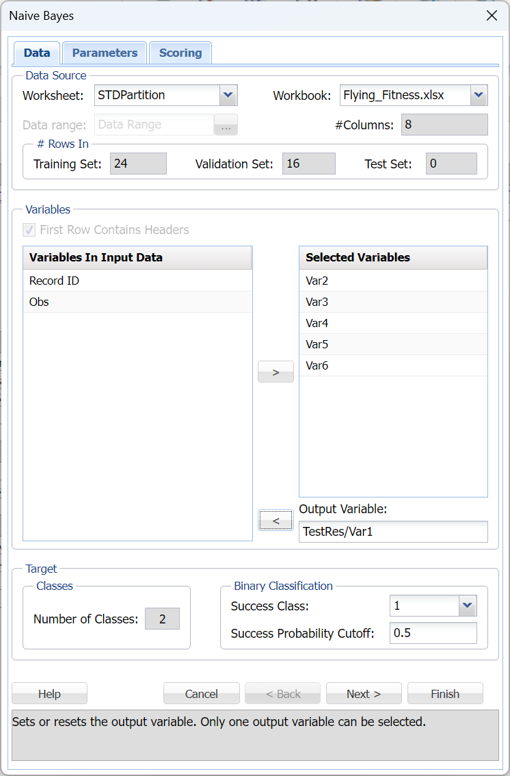This screenshot has width=510, height=776.
Task: Click the Data range browse ellipsis button
Action: (x=226, y=125)
